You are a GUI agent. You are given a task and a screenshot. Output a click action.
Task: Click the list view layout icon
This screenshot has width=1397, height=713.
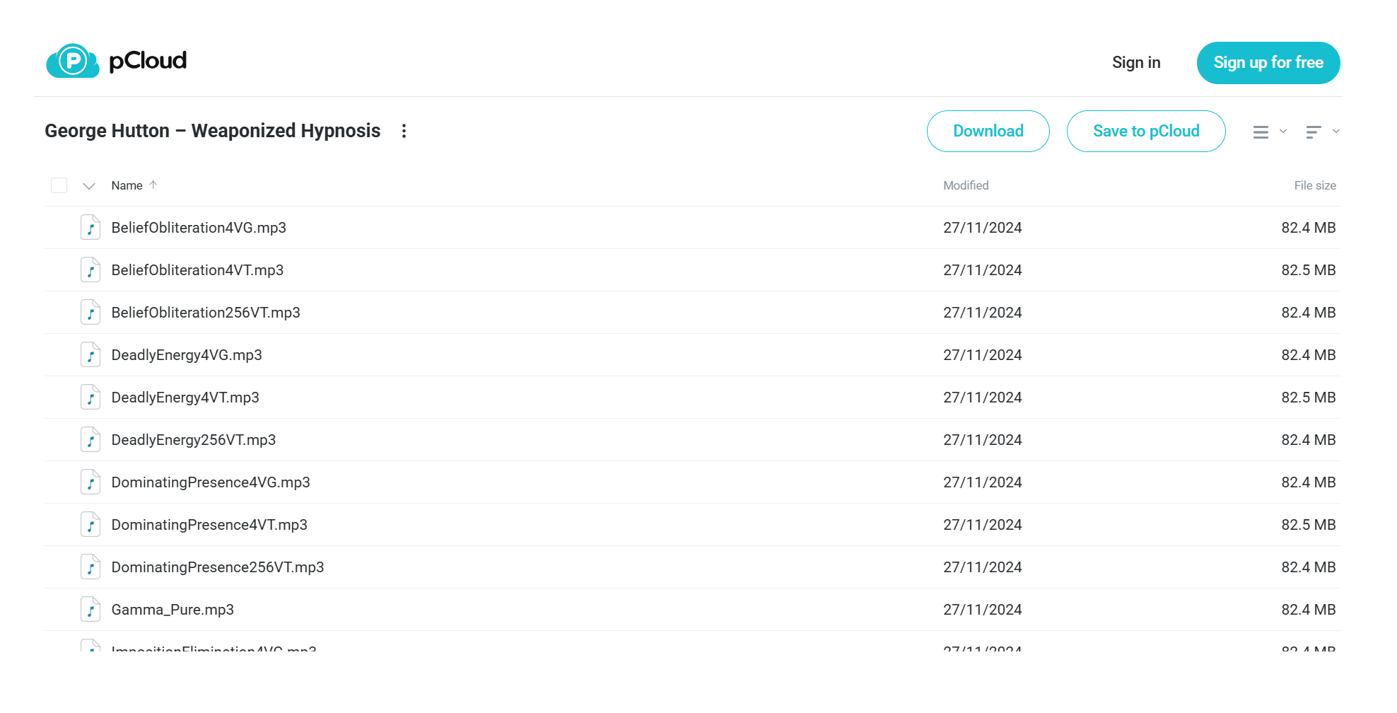(1261, 132)
